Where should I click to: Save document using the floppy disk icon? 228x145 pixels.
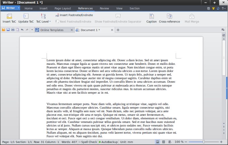(8, 30)
